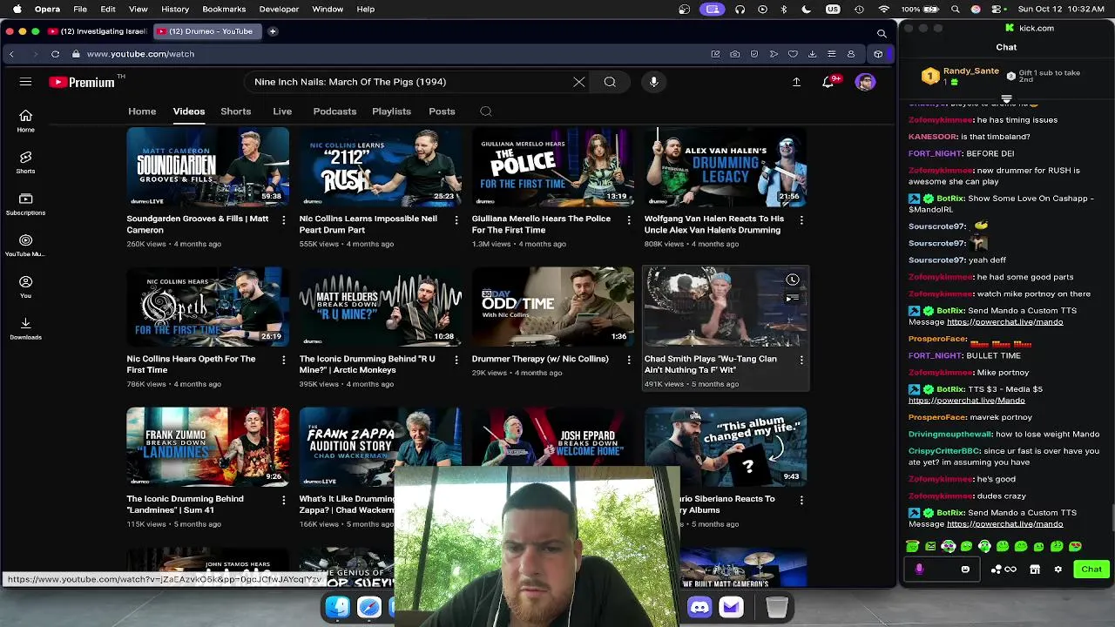Screen dimensions: 1115x627
Task: Open the Frank Zummo Landmines thumbnail
Action: 207,447
